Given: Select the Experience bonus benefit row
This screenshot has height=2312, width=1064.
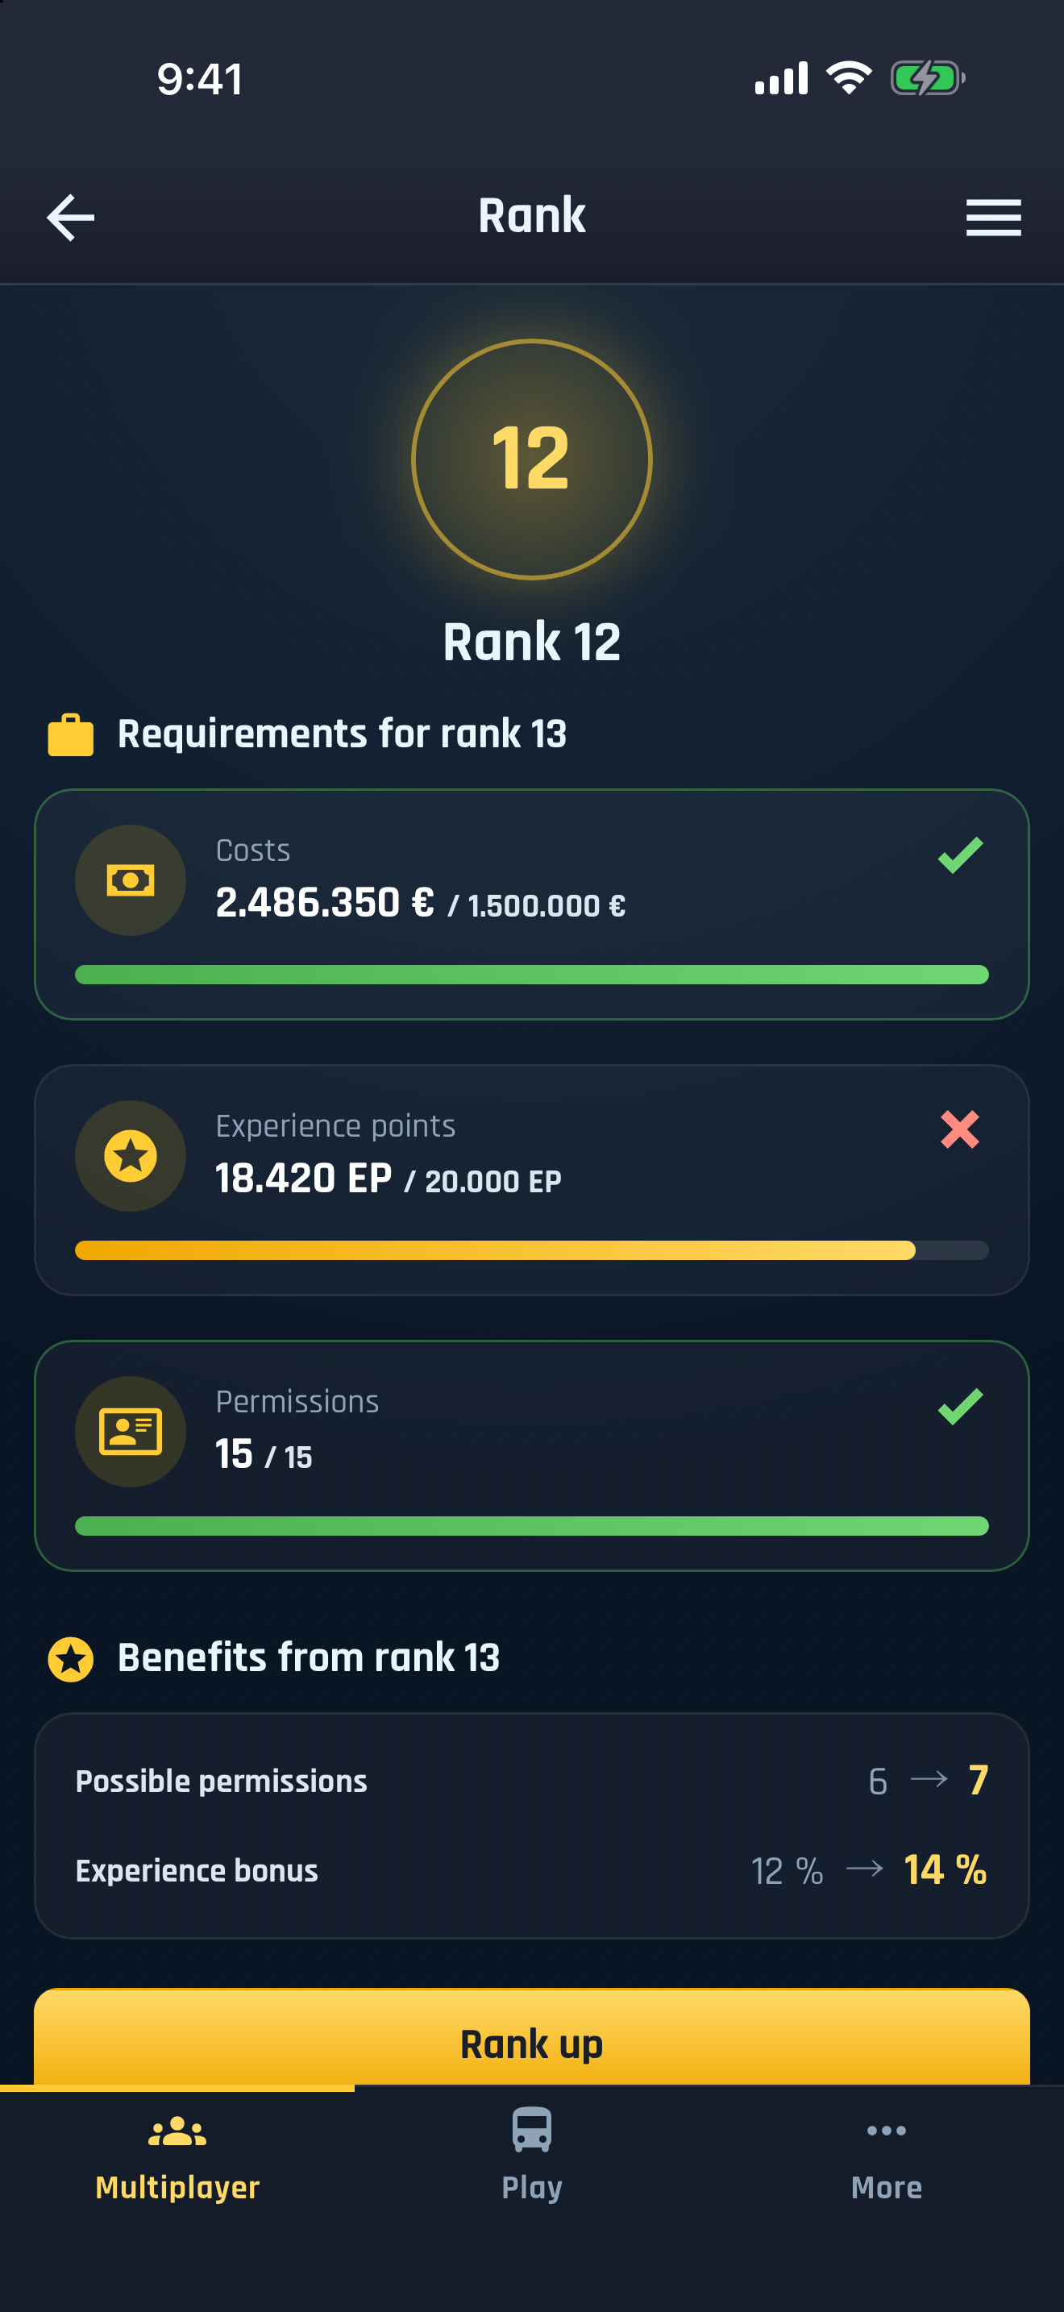Looking at the screenshot, I should (x=532, y=1870).
